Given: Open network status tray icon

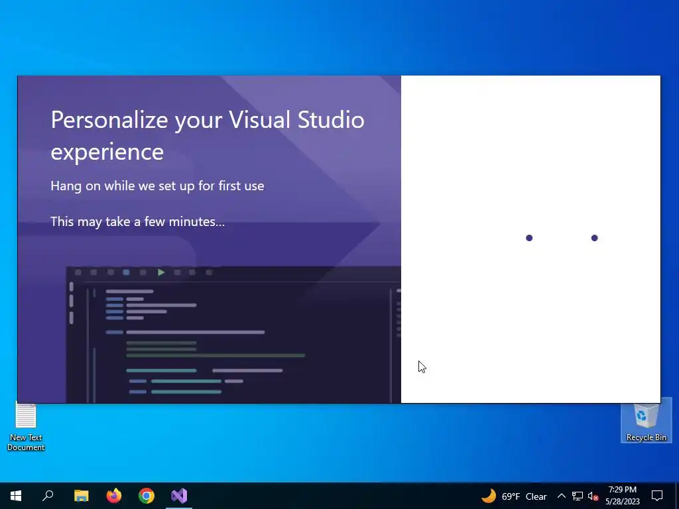Looking at the screenshot, I should pos(578,496).
